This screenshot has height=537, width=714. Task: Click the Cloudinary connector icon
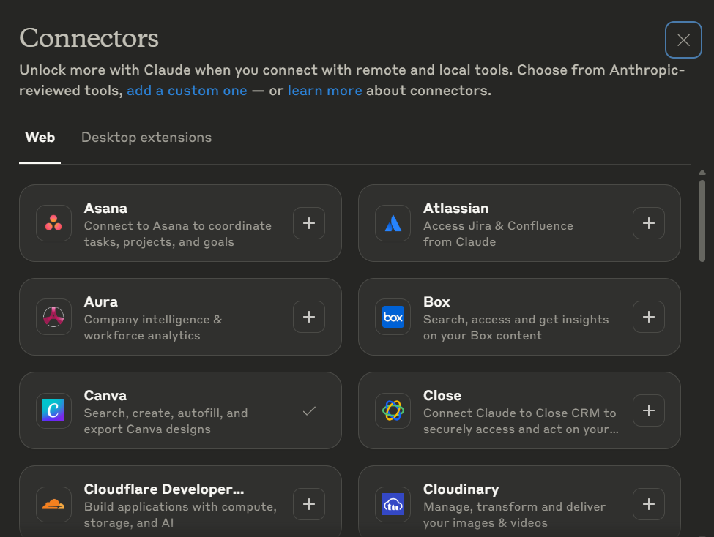393,504
